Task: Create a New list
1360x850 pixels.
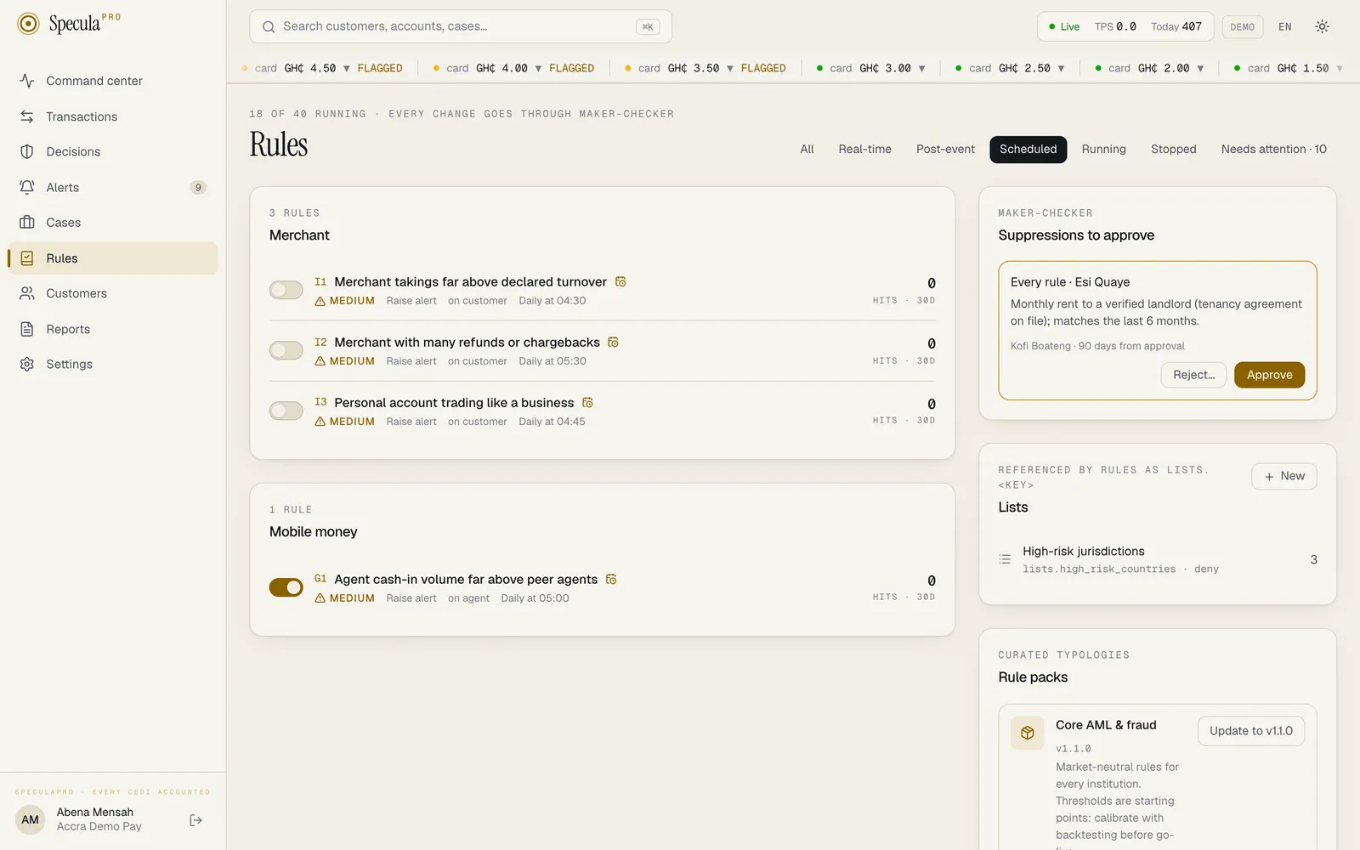Action: tap(1283, 476)
